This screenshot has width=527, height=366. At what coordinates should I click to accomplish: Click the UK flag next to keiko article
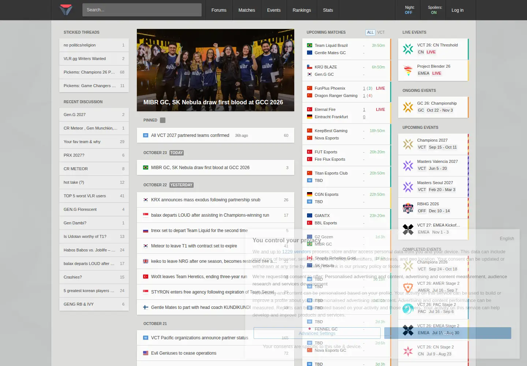pyautogui.click(x=146, y=261)
